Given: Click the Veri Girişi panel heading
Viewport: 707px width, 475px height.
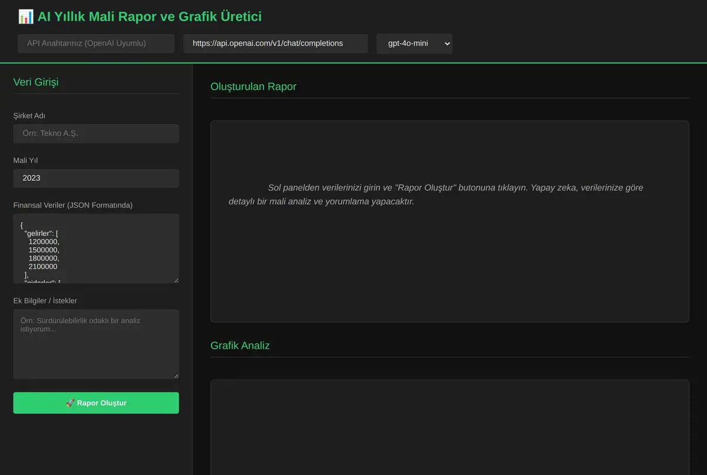Looking at the screenshot, I should point(36,82).
